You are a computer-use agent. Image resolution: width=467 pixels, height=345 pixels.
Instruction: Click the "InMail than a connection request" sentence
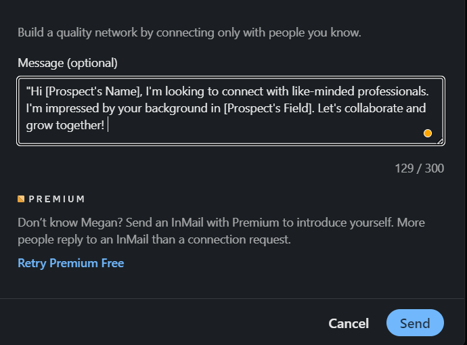[204, 239]
